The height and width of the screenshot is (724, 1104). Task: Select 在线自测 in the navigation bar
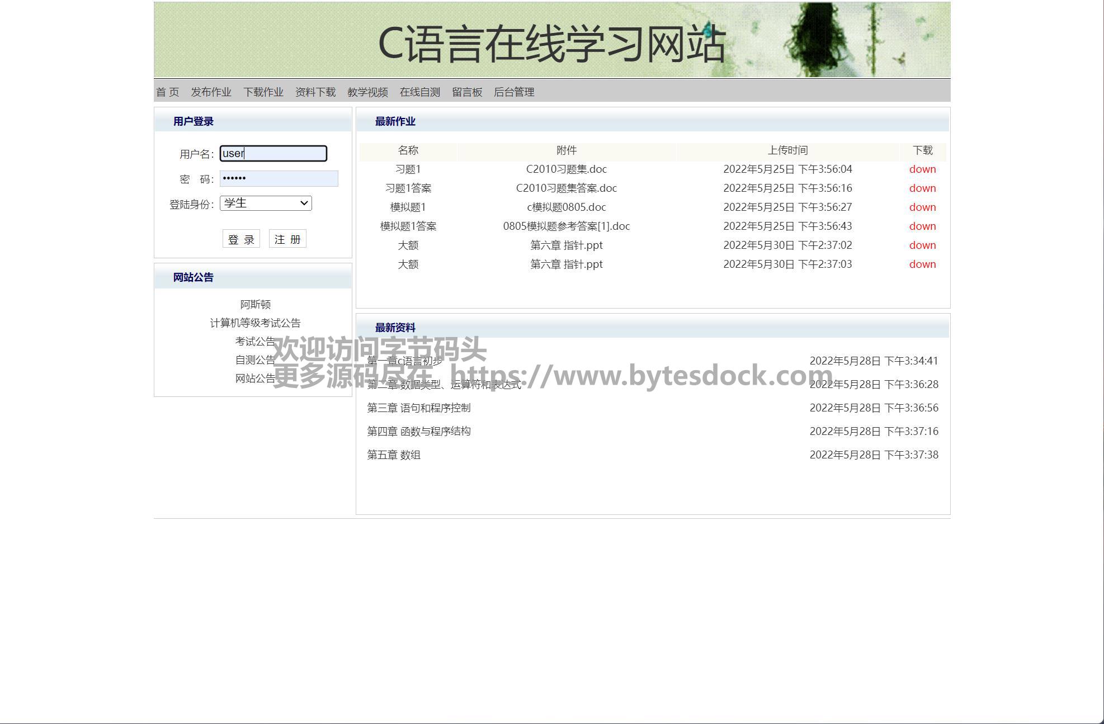(419, 92)
